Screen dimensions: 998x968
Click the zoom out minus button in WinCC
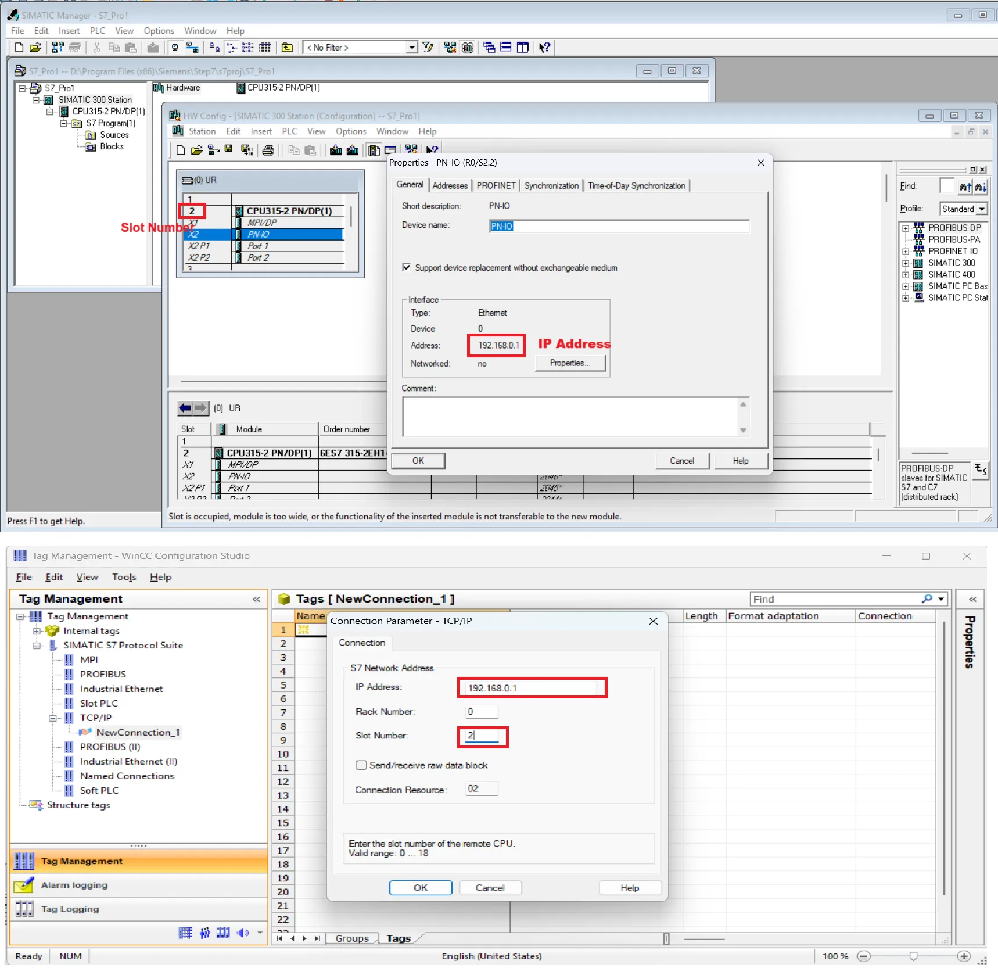[864, 956]
